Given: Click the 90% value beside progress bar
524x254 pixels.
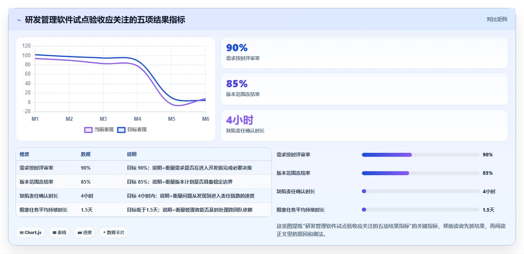Looking at the screenshot, I should 488,155.
